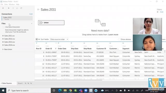166x93 pixels.
Task: Click the volume icon in system tray
Action: pos(137,90)
